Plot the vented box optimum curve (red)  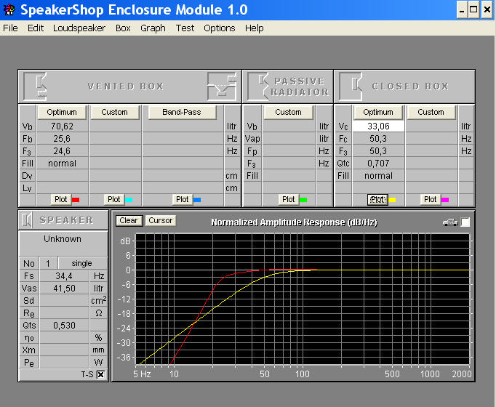tap(61, 199)
